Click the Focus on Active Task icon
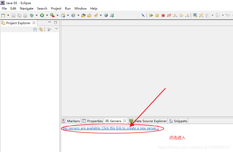 49,30
